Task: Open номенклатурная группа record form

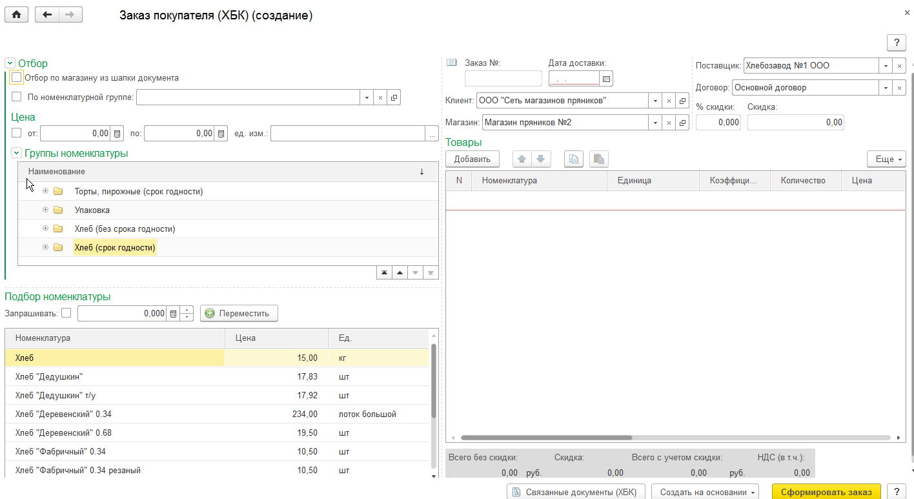Action: 394,97
